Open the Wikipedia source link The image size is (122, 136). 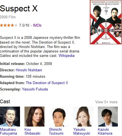66,56
